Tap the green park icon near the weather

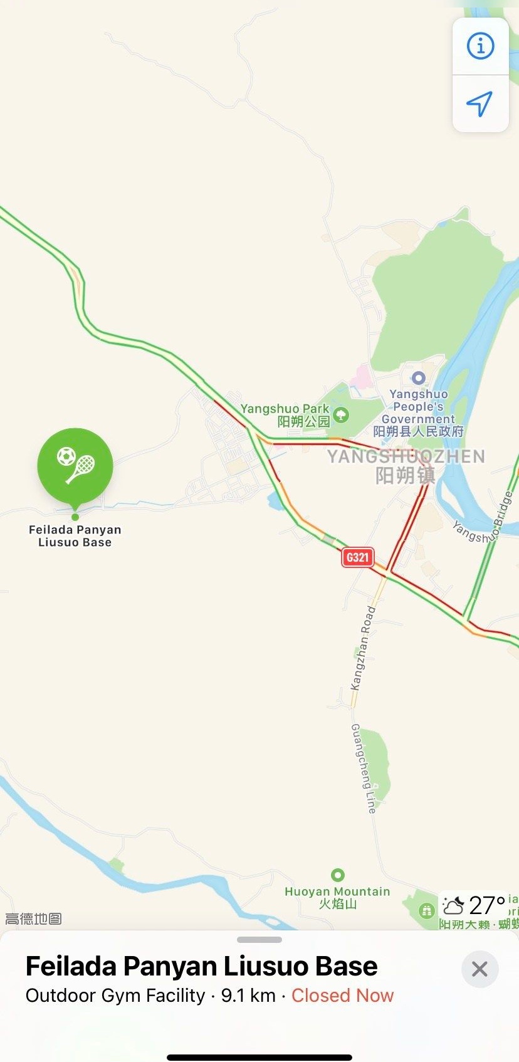pos(427,910)
